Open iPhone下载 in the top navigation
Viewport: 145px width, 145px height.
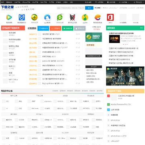26,2
